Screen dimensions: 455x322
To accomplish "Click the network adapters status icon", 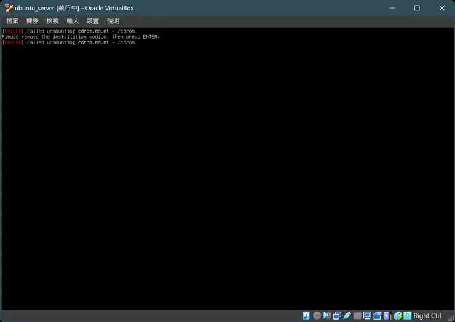I will [337, 316].
